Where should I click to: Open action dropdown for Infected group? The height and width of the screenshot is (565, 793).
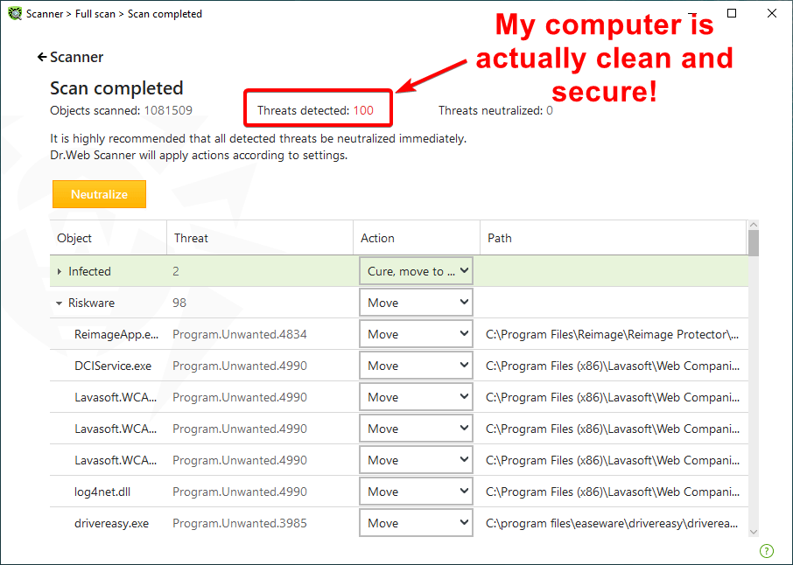[417, 271]
